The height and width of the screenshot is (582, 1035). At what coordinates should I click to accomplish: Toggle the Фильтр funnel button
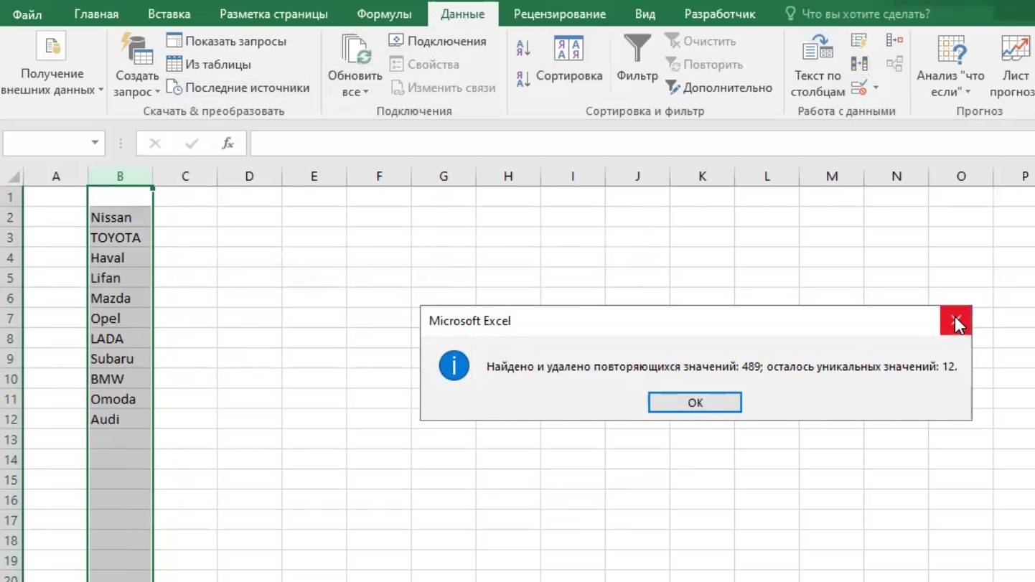coord(637,59)
